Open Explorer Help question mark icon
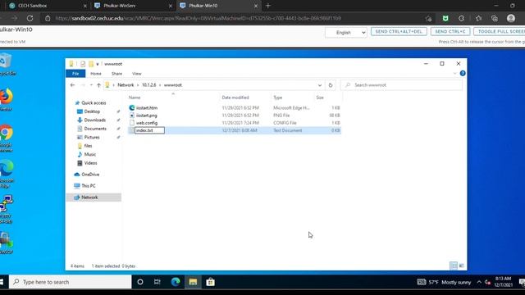 (463, 73)
